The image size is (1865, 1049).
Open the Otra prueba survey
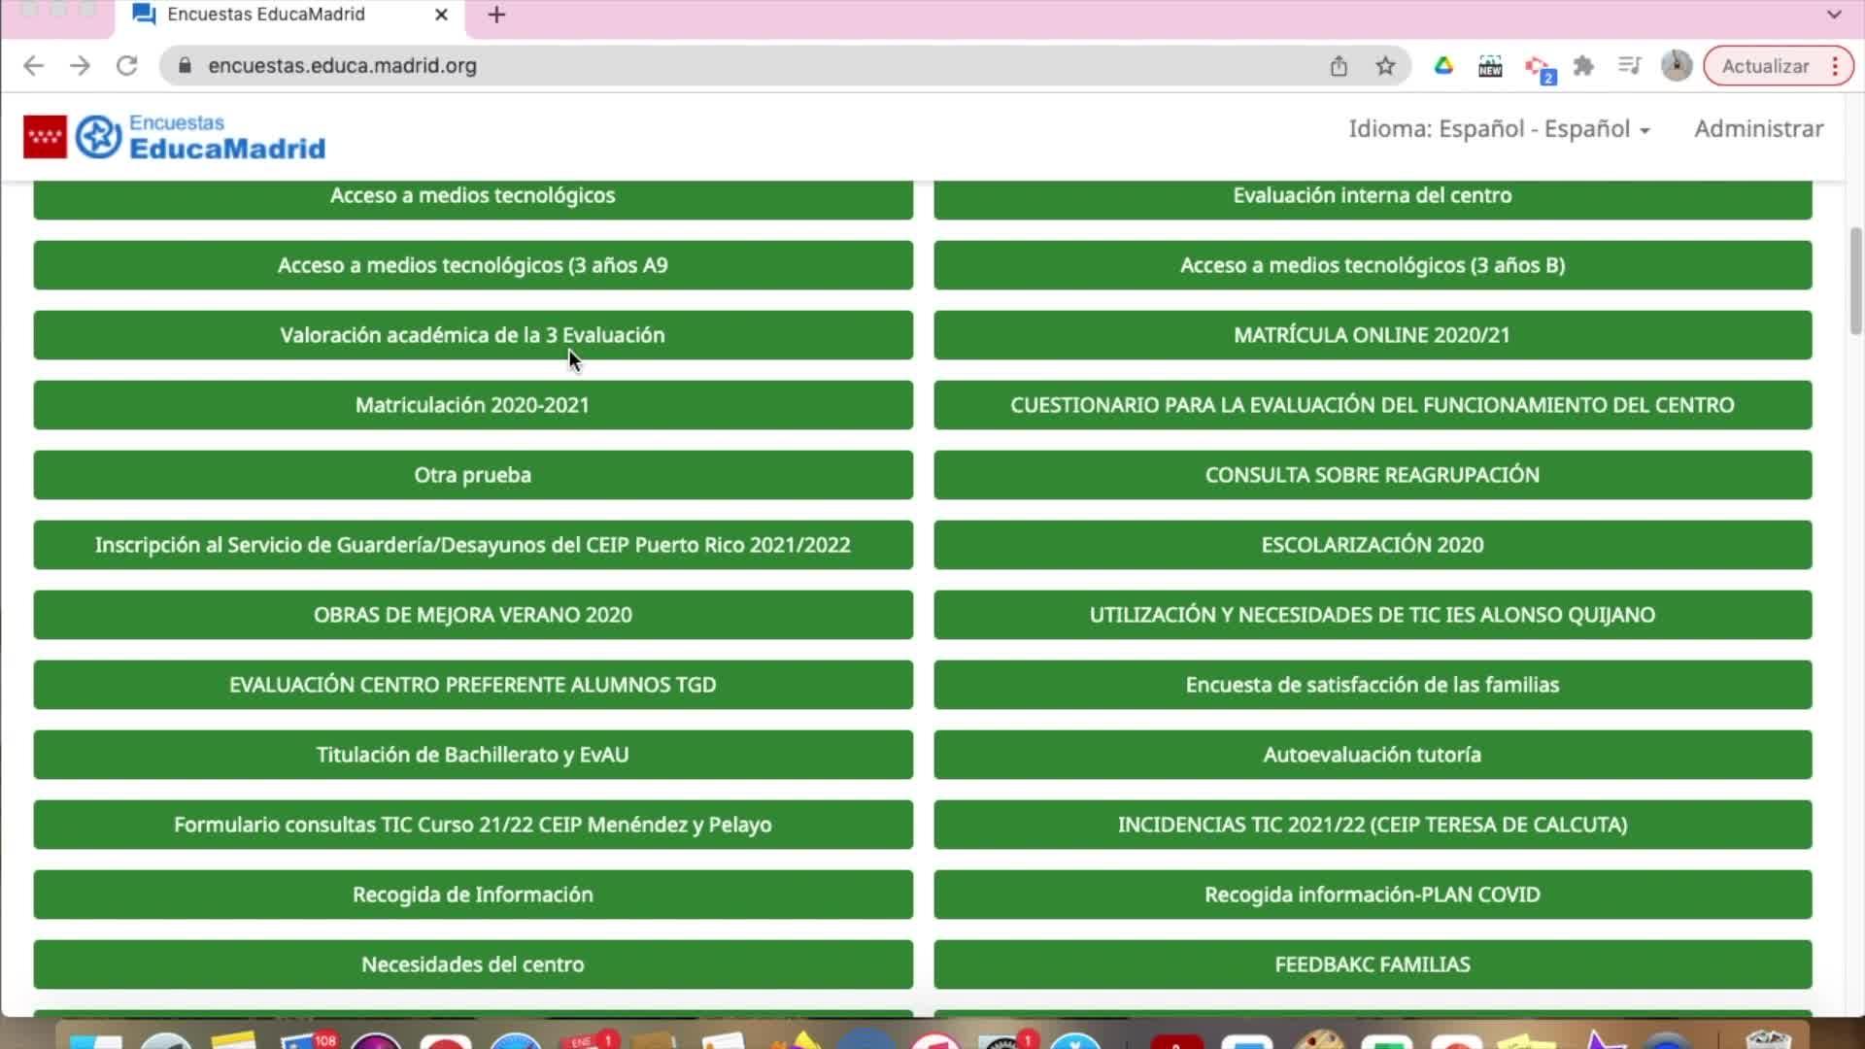[x=472, y=475]
